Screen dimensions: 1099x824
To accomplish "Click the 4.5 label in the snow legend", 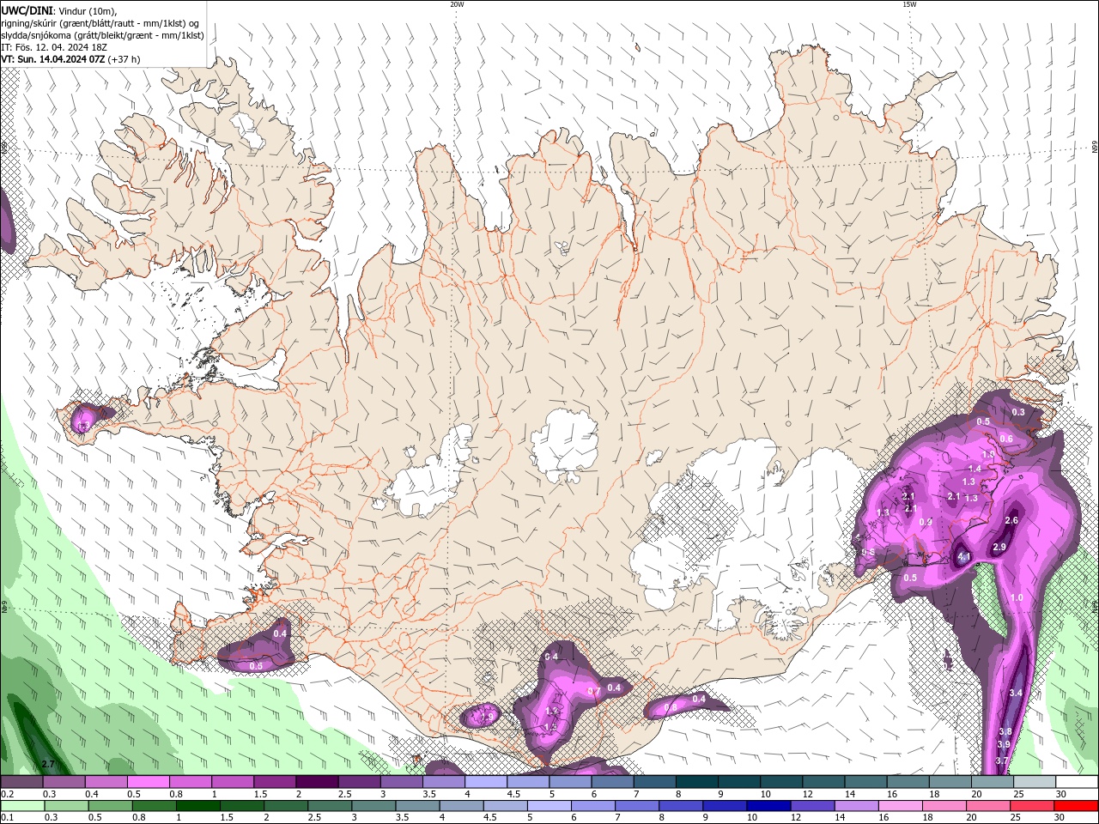I will [x=513, y=795].
